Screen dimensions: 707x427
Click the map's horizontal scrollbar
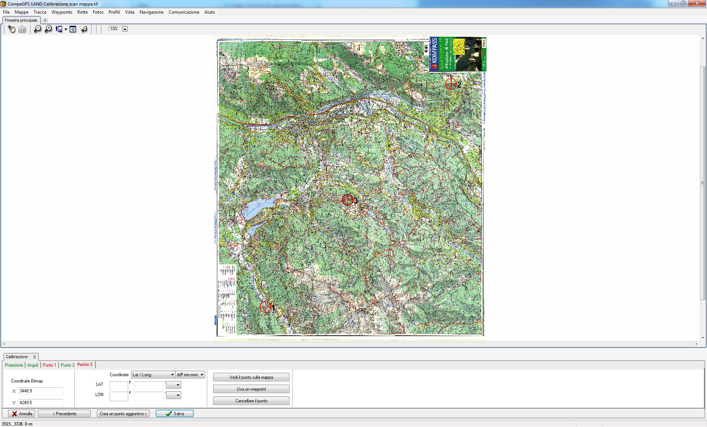click(350, 344)
